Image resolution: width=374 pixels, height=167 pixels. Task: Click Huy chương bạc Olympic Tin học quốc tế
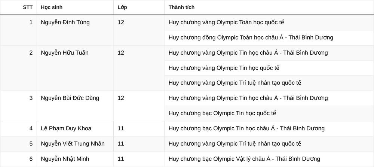(x=222, y=113)
